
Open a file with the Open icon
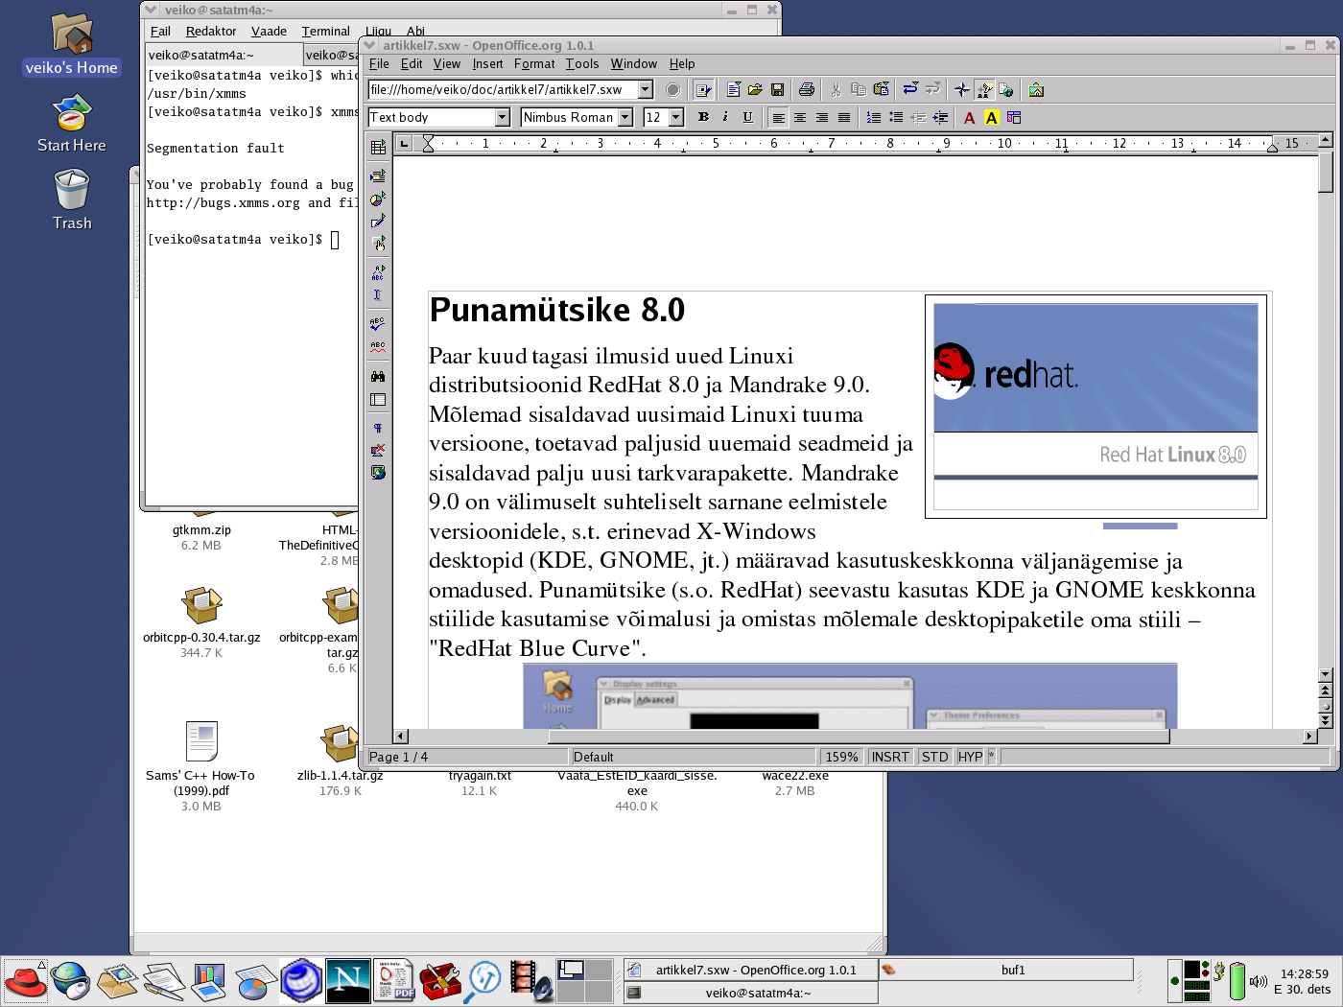756,90
